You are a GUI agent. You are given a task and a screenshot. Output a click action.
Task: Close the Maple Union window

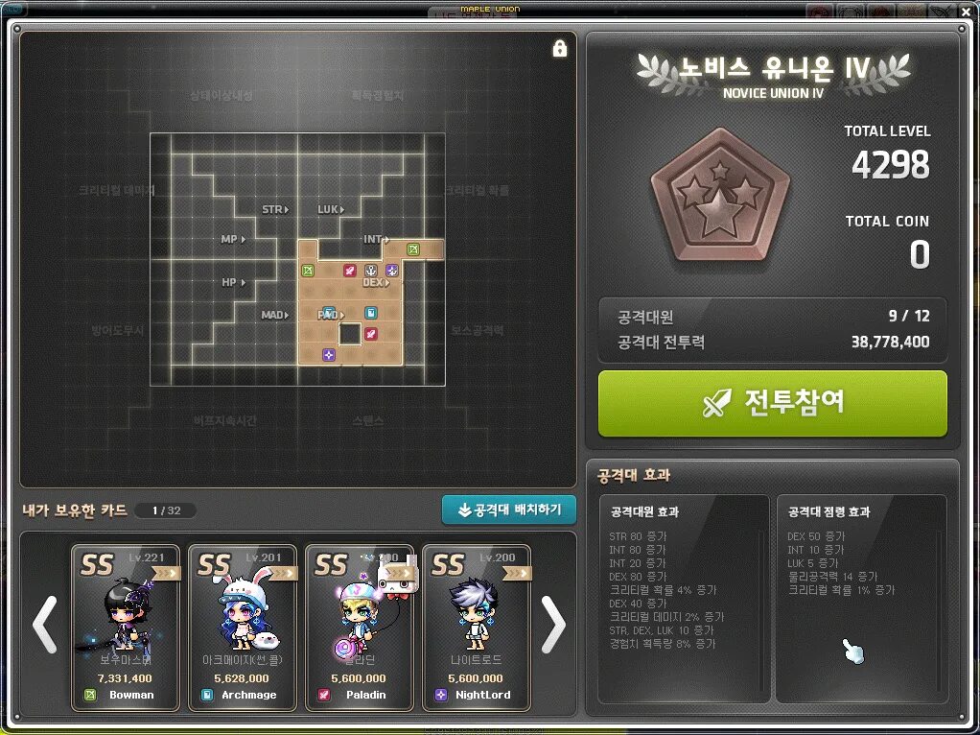[966, 12]
